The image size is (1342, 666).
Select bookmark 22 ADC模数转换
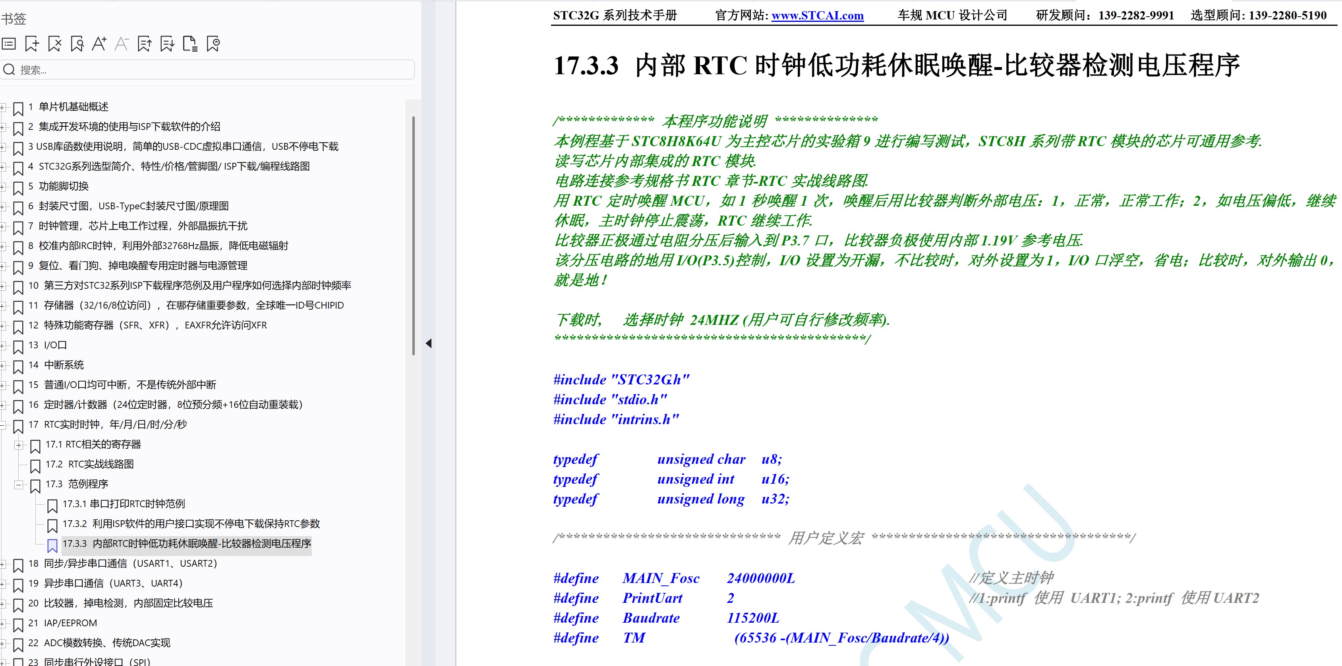coord(99,643)
